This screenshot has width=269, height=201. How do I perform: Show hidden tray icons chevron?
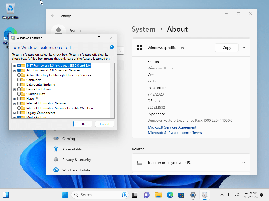click(x=222, y=195)
